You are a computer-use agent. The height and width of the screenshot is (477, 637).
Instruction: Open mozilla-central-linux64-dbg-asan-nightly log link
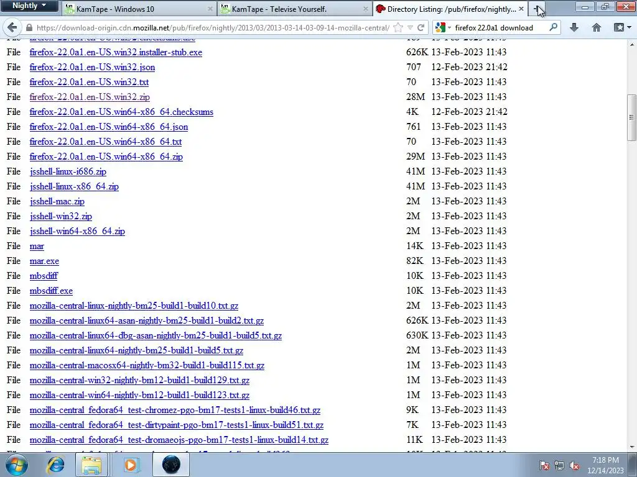click(x=156, y=336)
